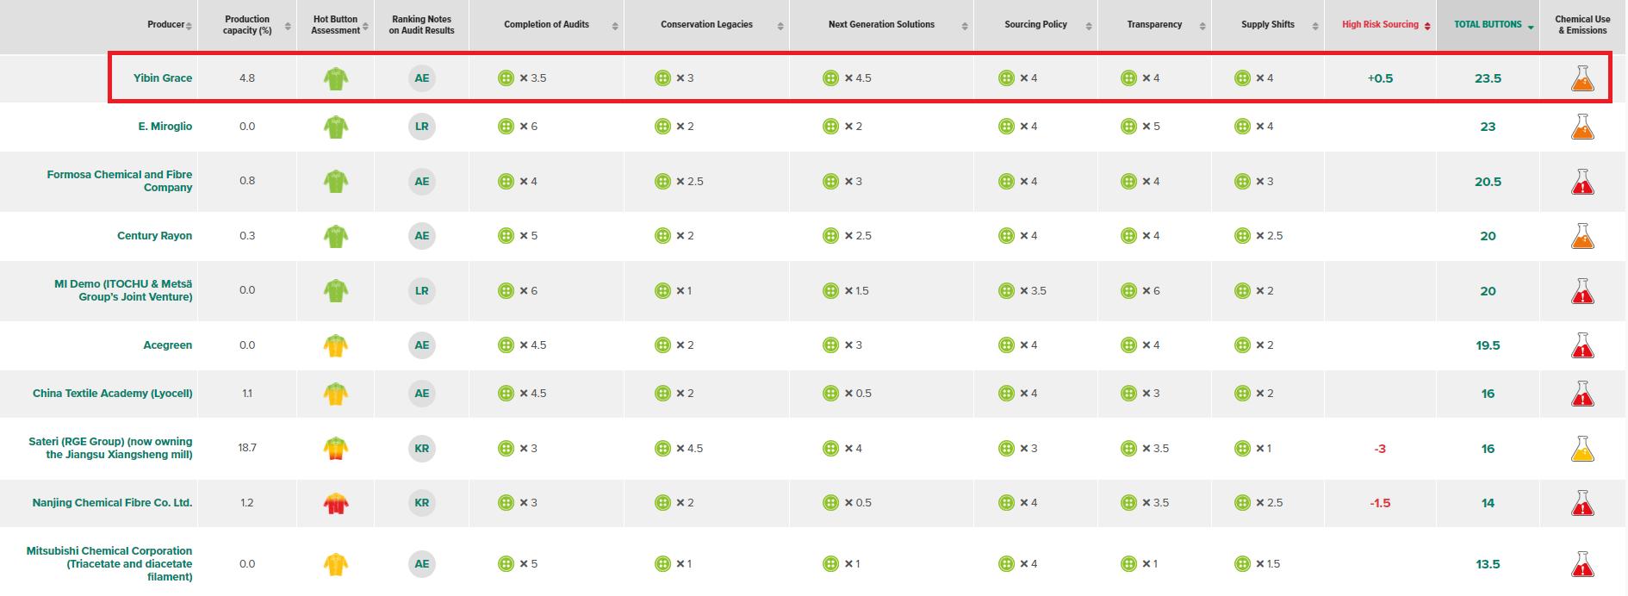Click Sateri Conservation Legacies button icon
This screenshot has height=596, width=1628.
coord(662,449)
